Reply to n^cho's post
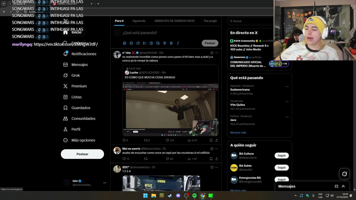The image size is (356, 200). (x=125, y=140)
